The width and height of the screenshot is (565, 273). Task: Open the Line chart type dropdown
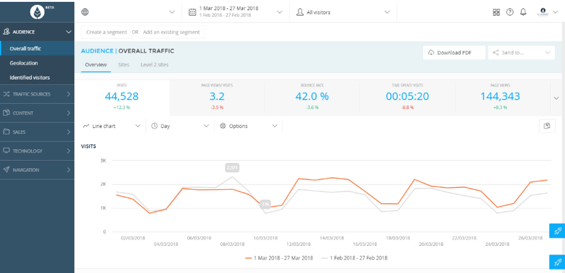click(112, 126)
